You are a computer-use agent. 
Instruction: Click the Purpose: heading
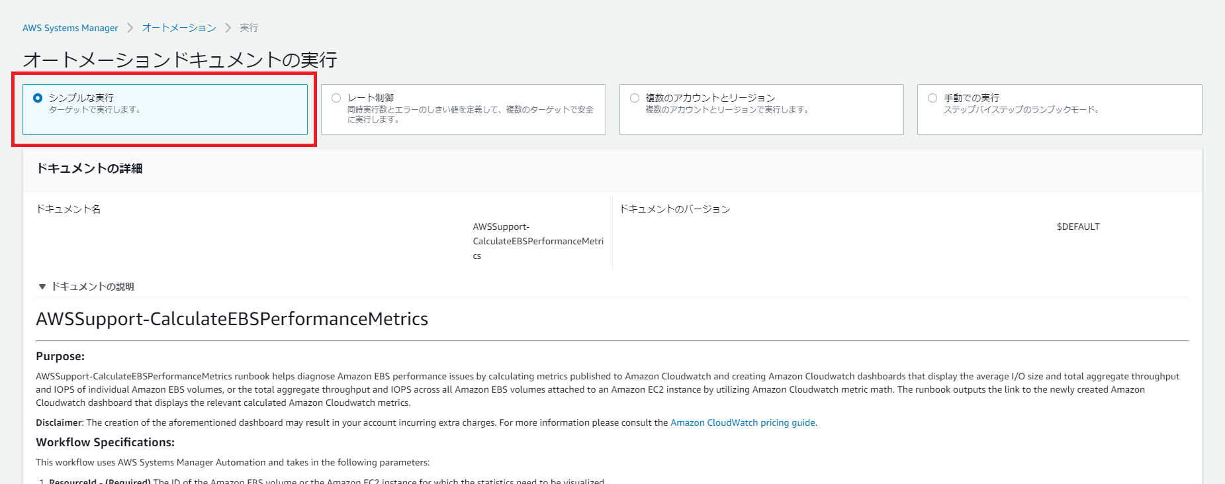tap(60, 356)
